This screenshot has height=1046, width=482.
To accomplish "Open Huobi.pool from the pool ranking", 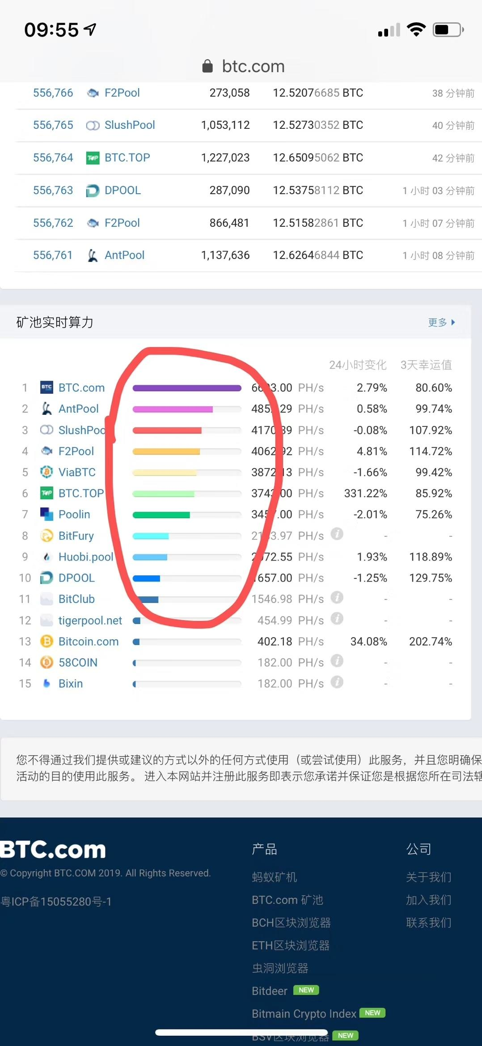I will 86,557.
